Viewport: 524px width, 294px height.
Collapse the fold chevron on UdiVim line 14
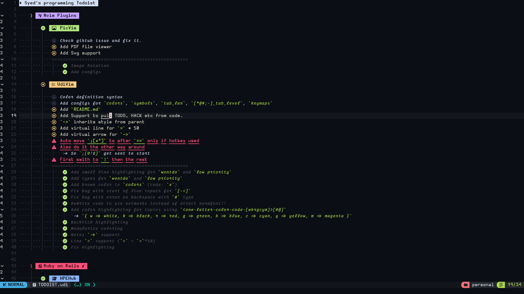click(x=2, y=84)
